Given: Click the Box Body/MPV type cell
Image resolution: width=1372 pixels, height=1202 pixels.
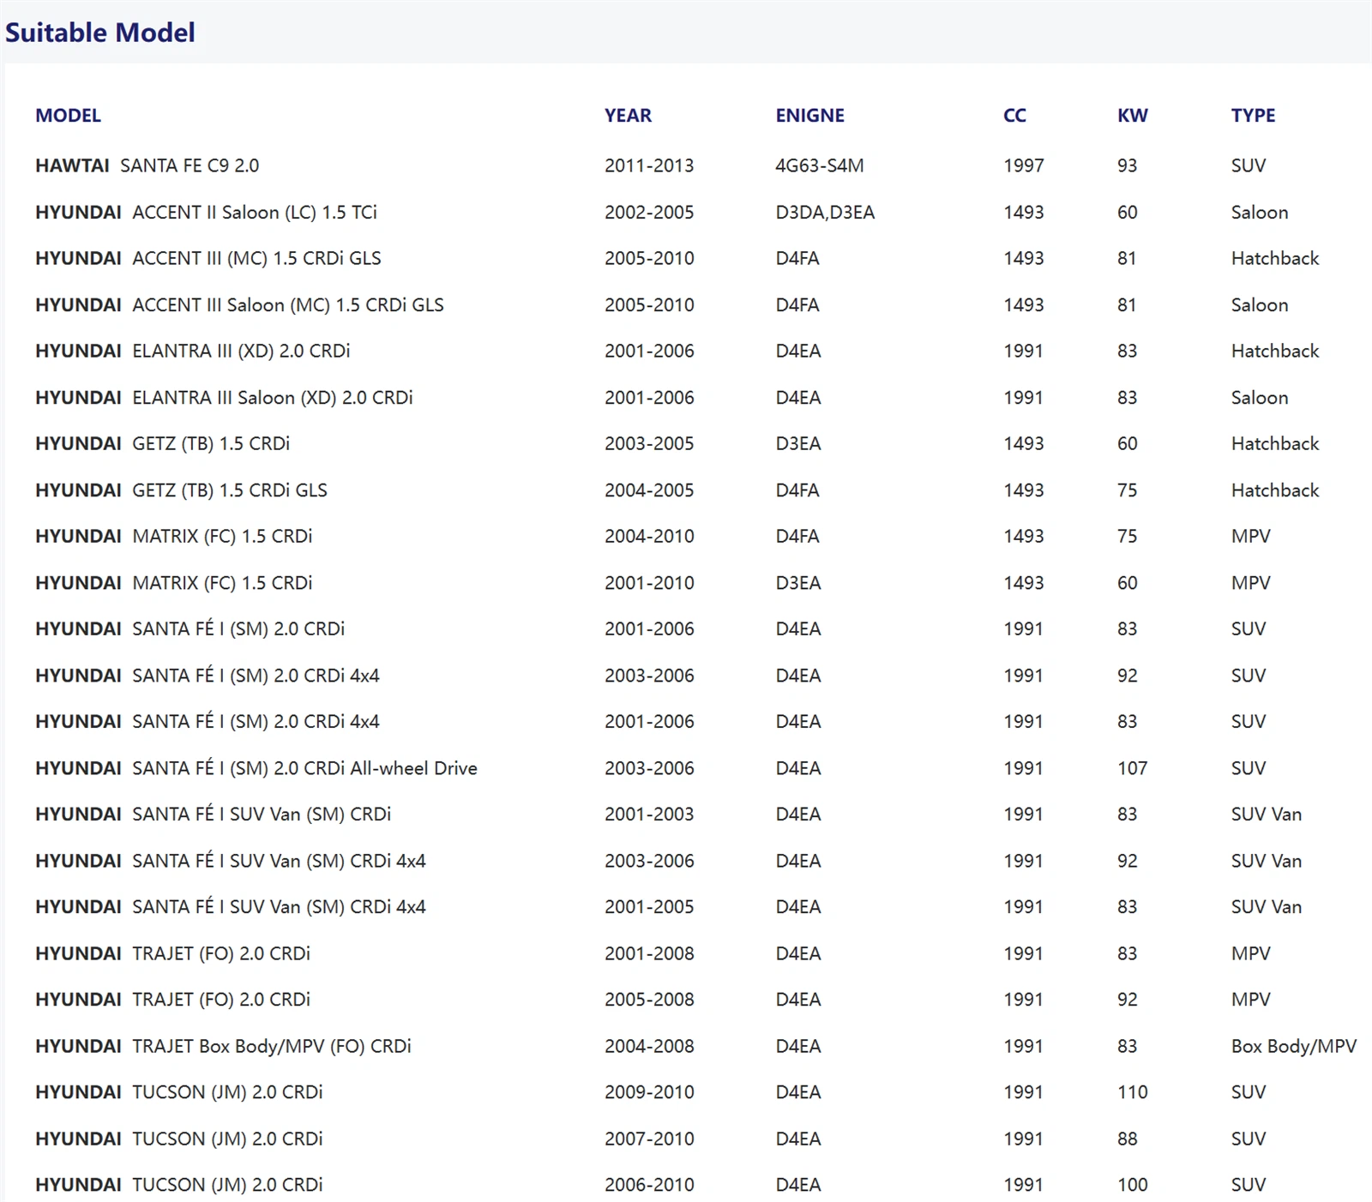Looking at the screenshot, I should click(1293, 1046).
